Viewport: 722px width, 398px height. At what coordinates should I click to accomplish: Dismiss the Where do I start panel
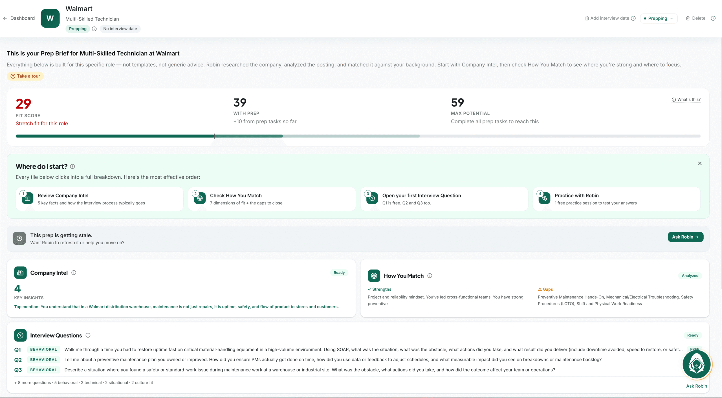click(x=700, y=163)
